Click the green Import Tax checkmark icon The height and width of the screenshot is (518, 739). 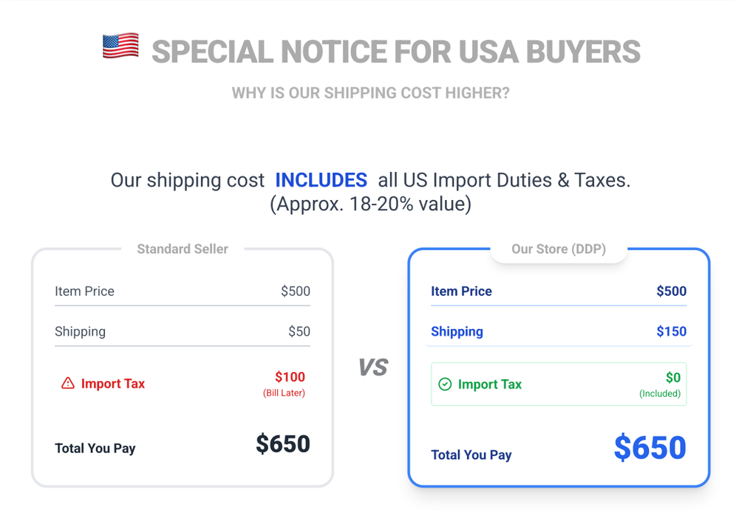(445, 384)
